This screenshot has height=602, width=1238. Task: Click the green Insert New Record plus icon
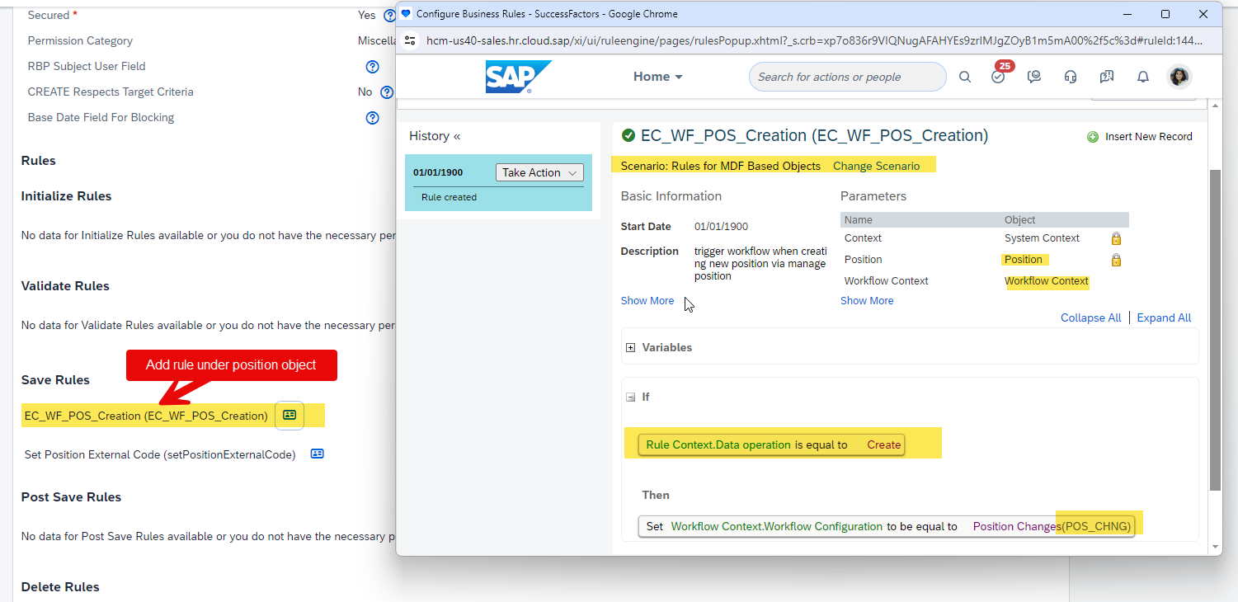click(1093, 137)
